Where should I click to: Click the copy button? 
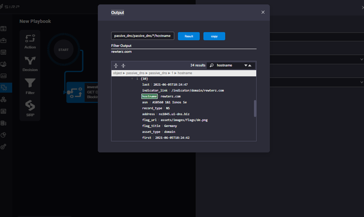(214, 36)
